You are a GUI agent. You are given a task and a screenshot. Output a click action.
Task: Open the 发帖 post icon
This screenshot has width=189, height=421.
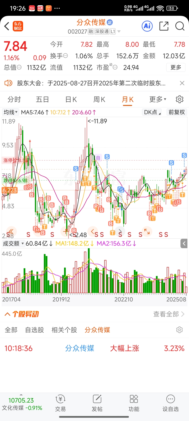click(97, 403)
